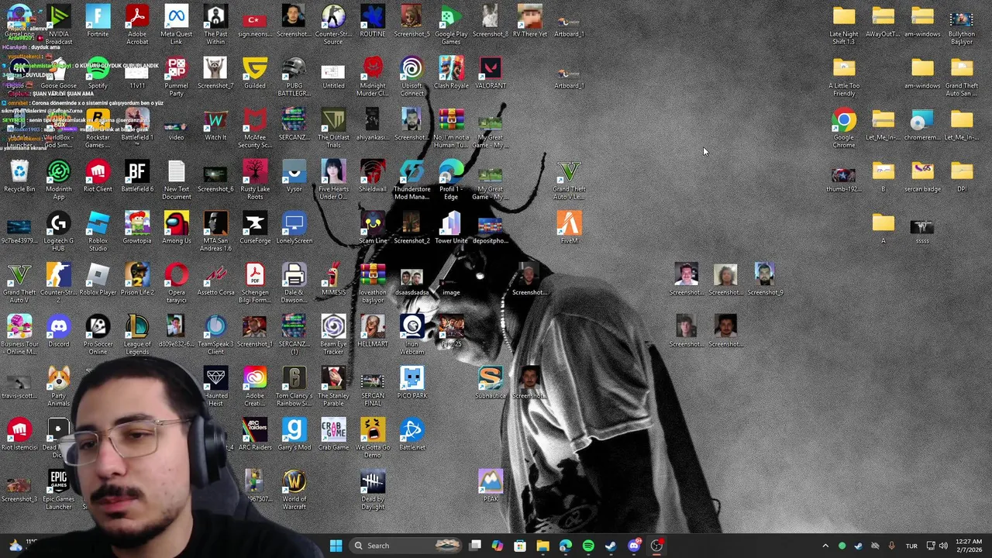This screenshot has height=558, width=992.
Task: Launch TeamSpeak 3 Client from the desktop
Action: (215, 334)
